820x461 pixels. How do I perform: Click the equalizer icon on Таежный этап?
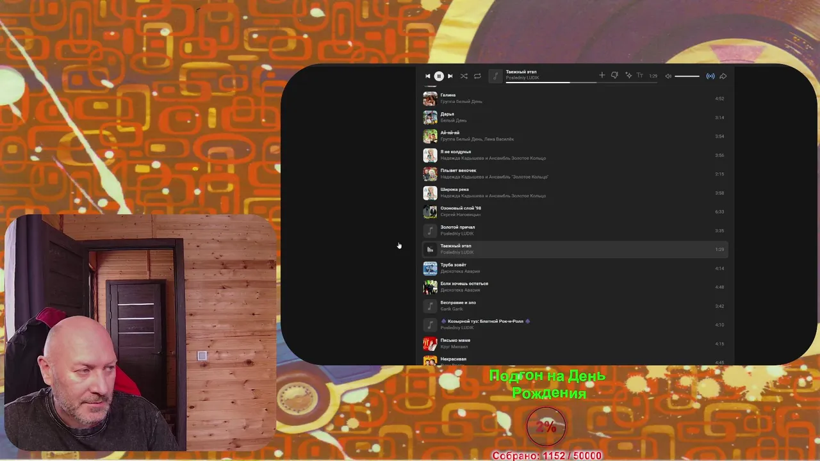[430, 249]
